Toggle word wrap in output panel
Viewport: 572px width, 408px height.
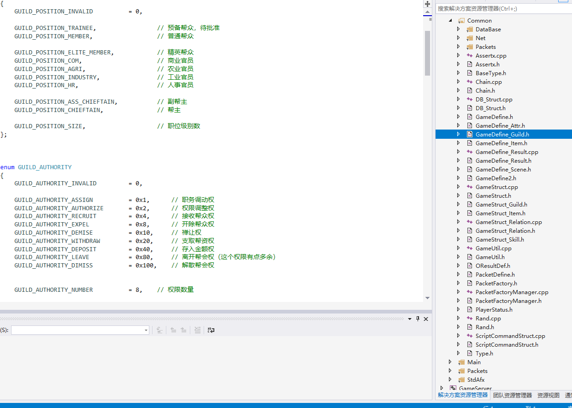pos(211,330)
